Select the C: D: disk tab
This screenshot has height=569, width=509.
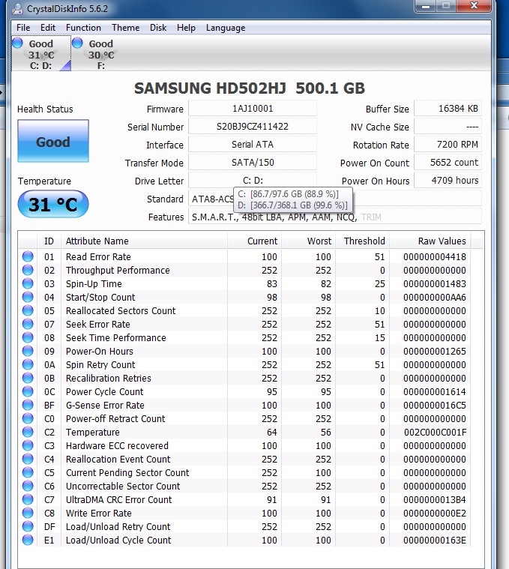point(41,54)
